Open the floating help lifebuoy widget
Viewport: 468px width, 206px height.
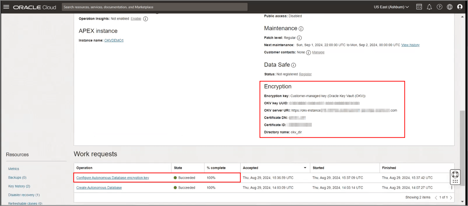tap(455, 174)
